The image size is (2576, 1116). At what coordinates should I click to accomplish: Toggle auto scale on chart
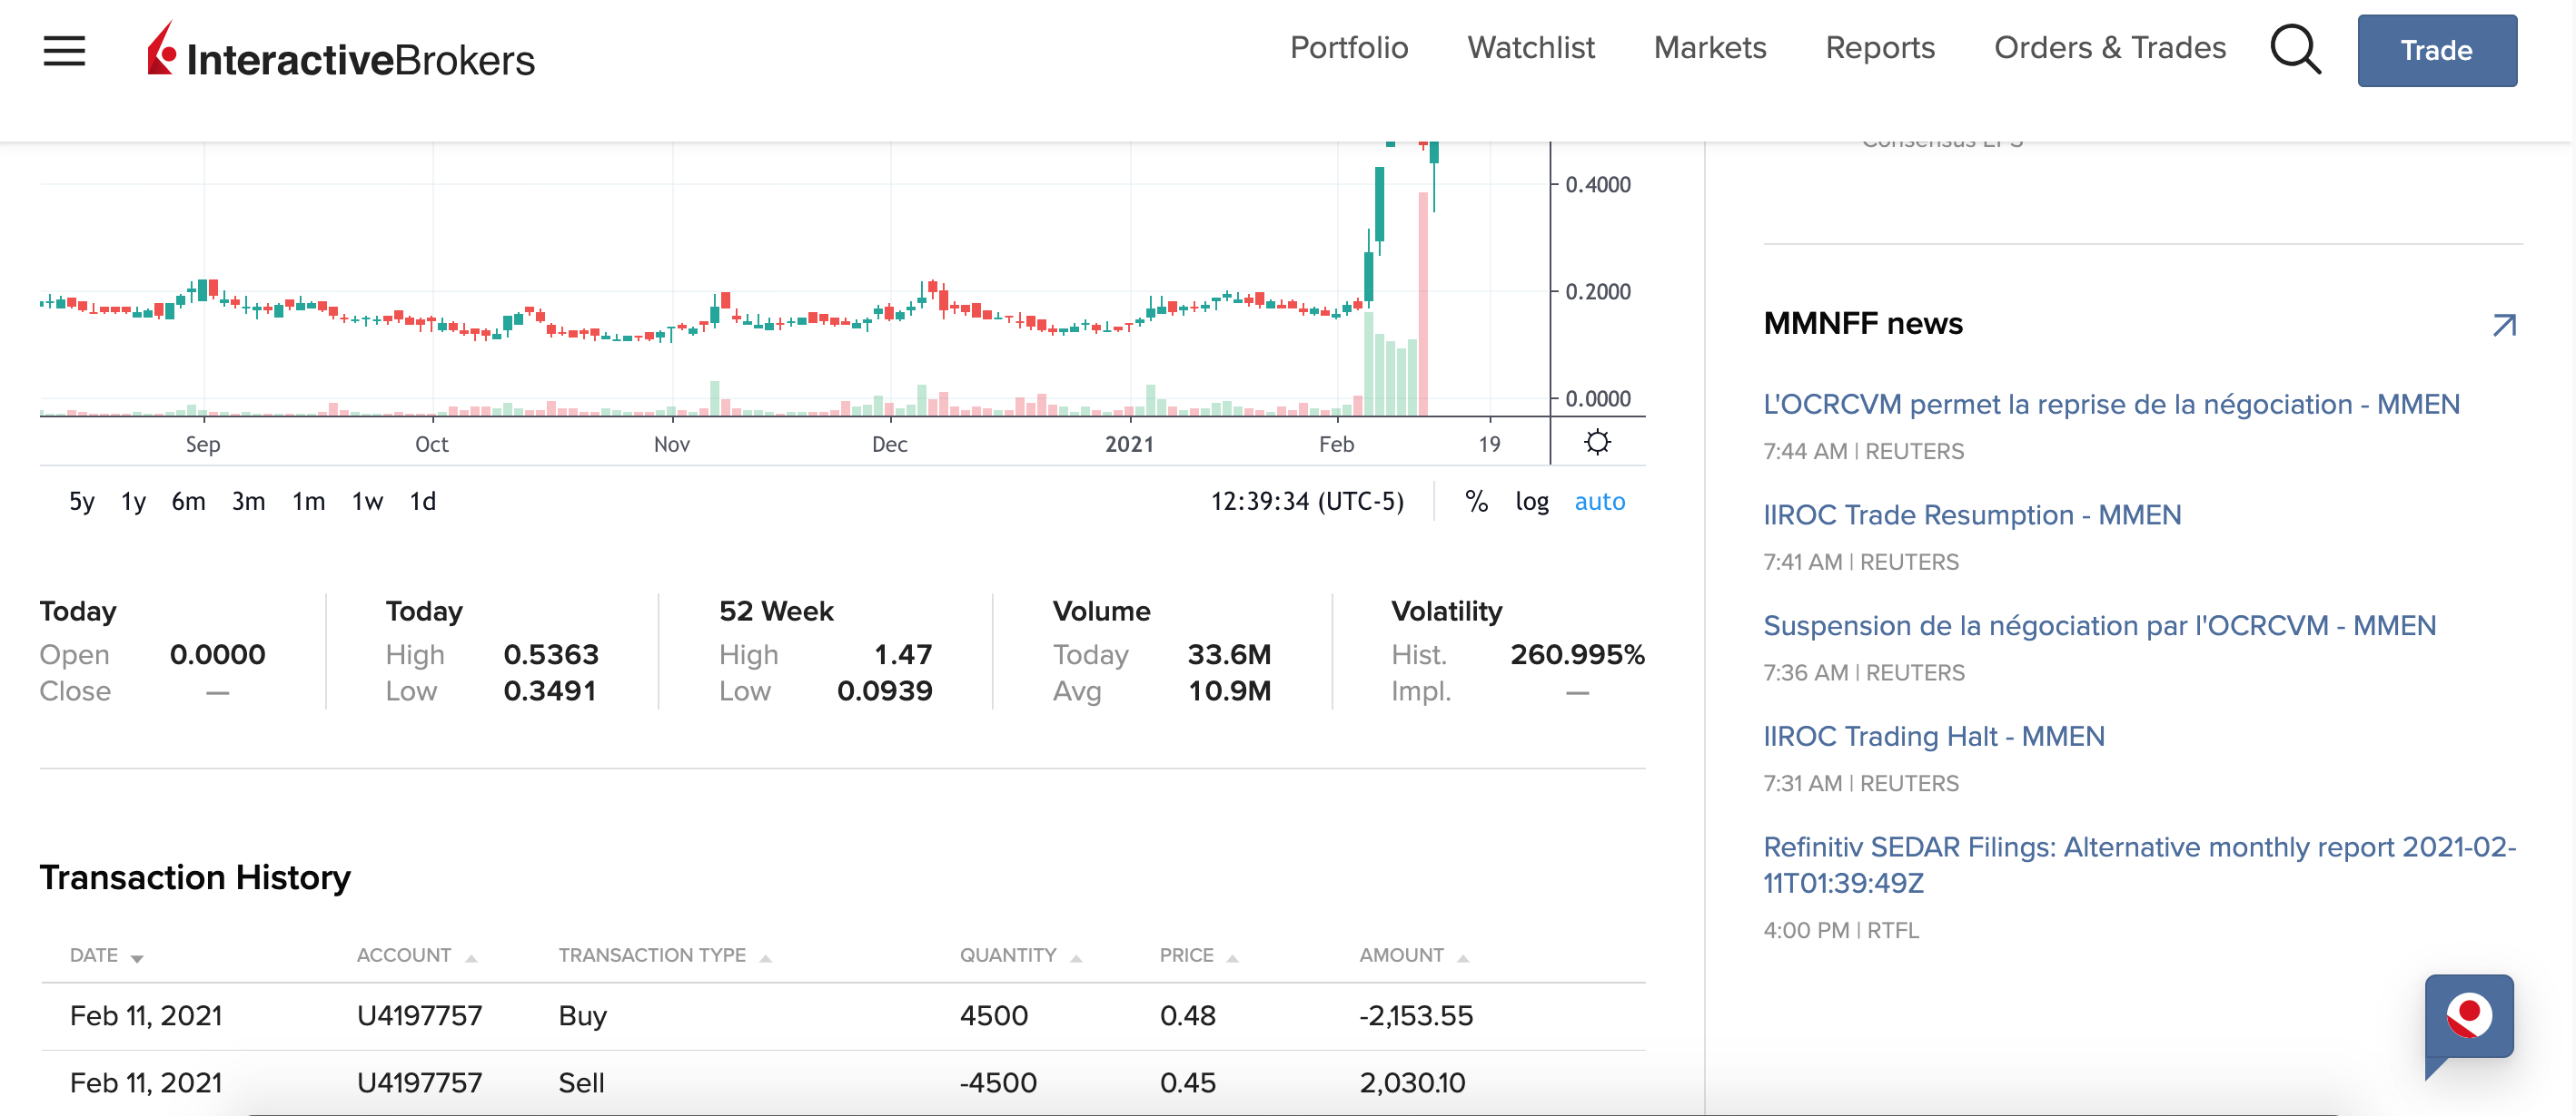pos(1599,502)
